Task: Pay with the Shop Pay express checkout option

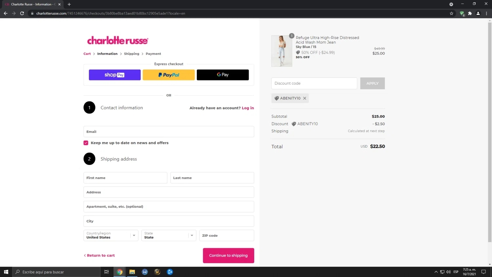Action: point(114,75)
